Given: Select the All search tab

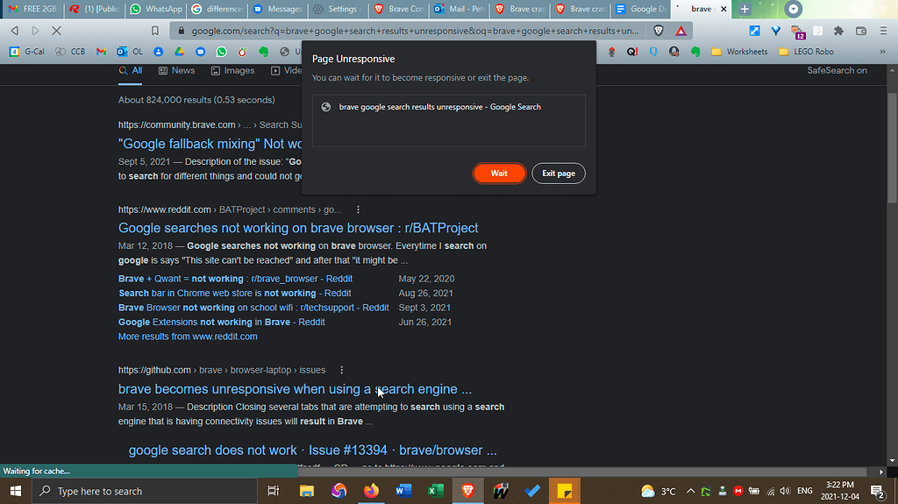Looking at the screenshot, I should tap(130, 70).
